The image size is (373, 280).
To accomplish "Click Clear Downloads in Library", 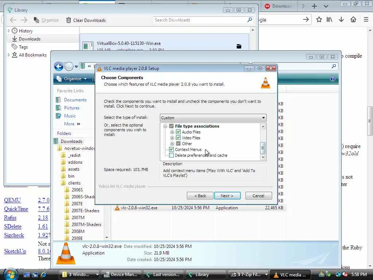I will [86, 20].
